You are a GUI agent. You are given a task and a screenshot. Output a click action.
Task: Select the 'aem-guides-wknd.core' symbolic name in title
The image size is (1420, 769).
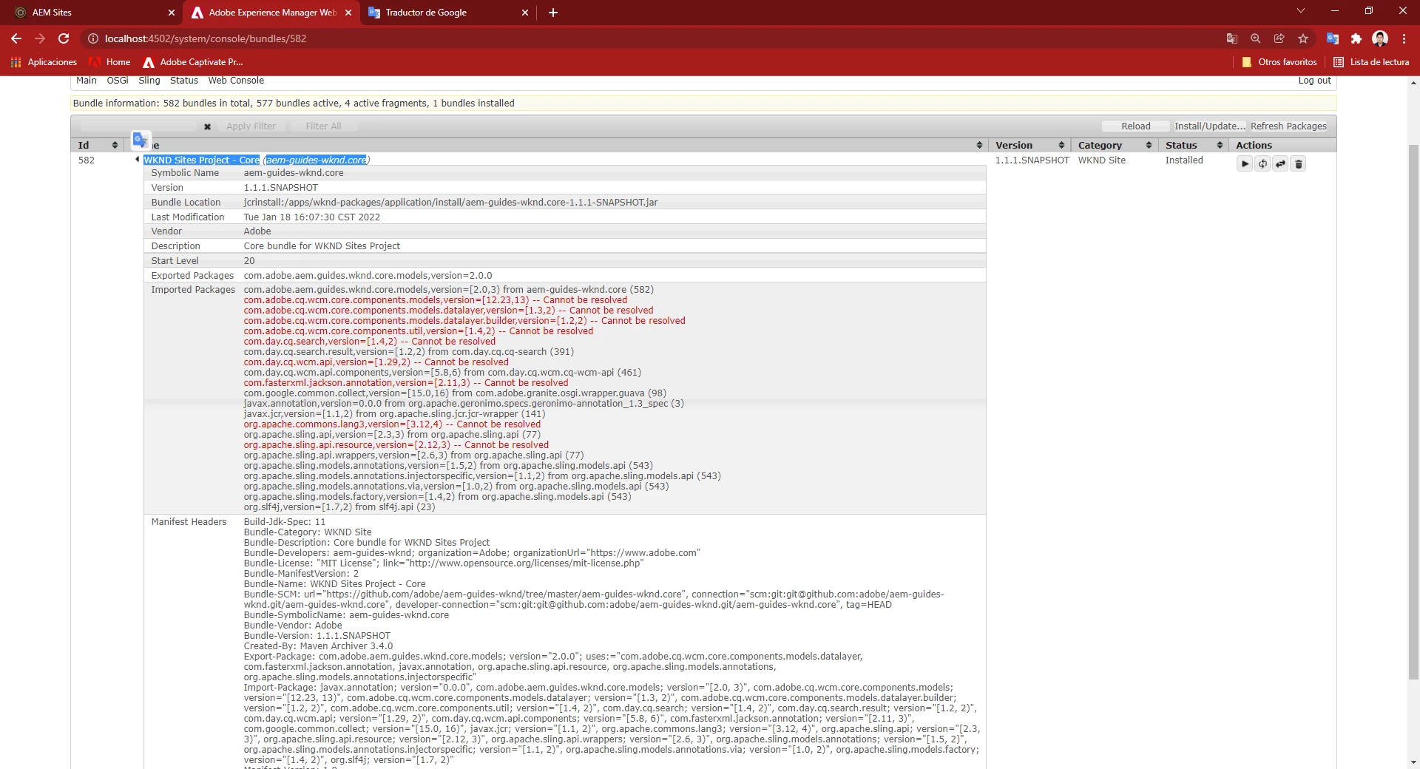click(317, 160)
